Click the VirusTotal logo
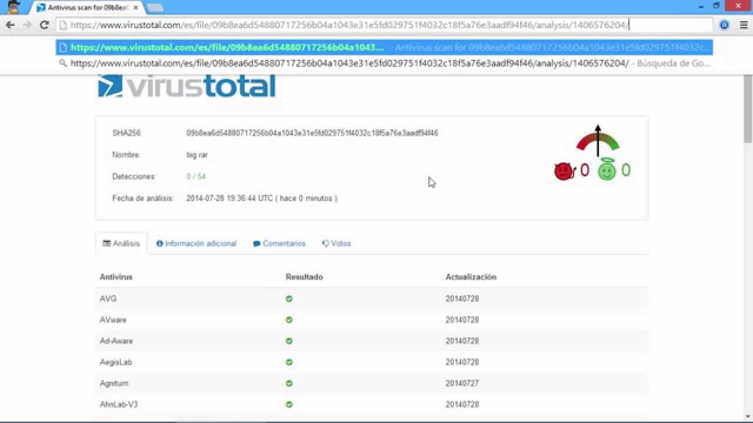Screen dimensions: 753x423 pyautogui.click(x=186, y=86)
